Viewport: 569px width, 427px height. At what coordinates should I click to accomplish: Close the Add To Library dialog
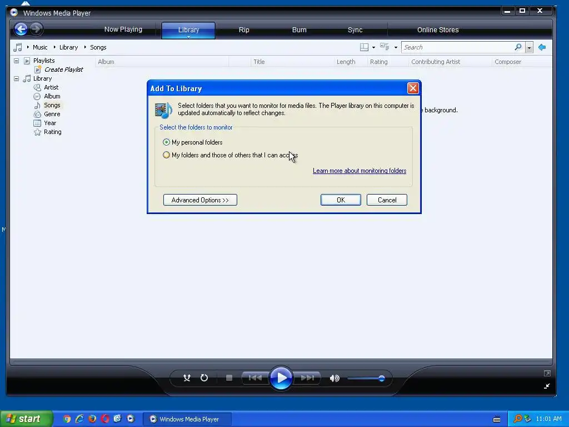point(413,88)
